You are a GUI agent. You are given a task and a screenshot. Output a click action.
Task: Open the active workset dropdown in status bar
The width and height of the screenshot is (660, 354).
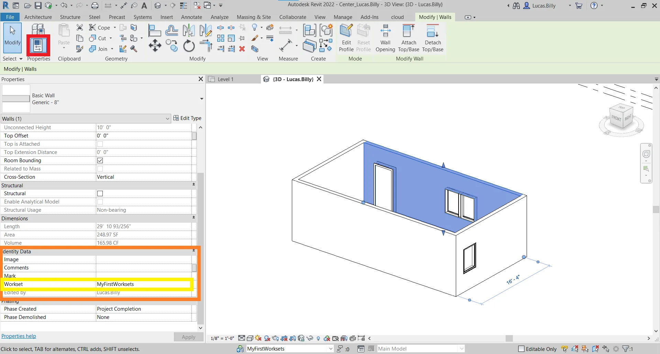[330, 349]
